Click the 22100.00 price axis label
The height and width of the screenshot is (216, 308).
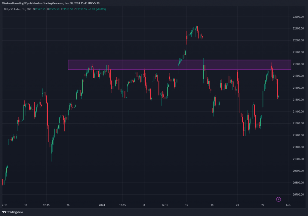pos(298,29)
